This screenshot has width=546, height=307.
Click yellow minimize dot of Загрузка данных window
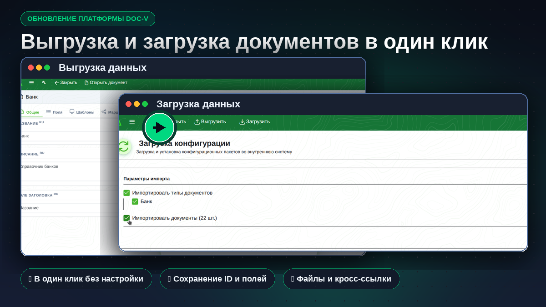(x=136, y=104)
